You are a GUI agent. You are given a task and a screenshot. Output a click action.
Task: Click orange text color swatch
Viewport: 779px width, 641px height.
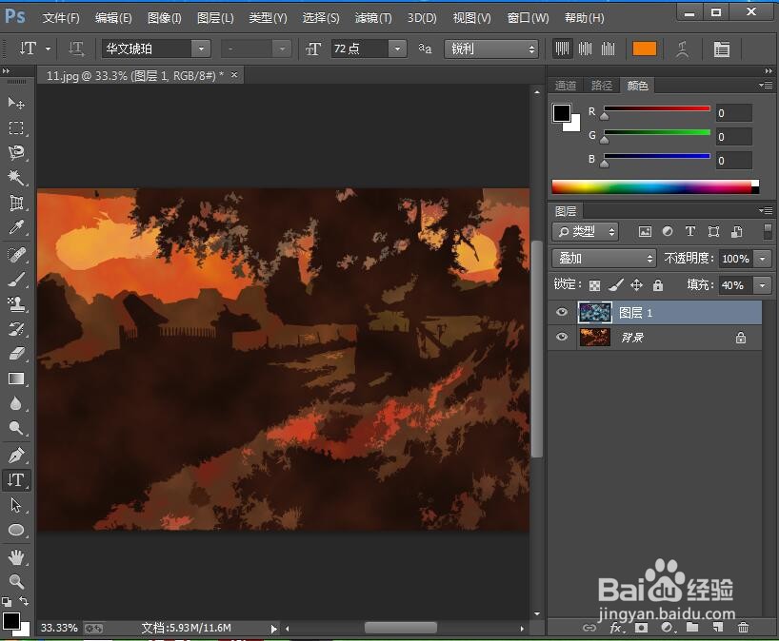645,49
